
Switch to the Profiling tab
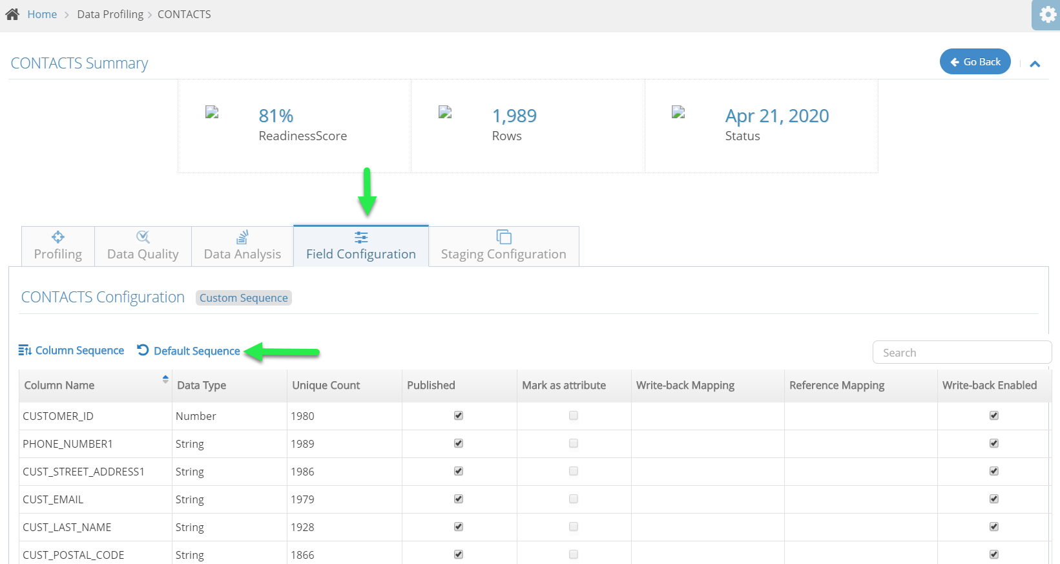(x=58, y=246)
